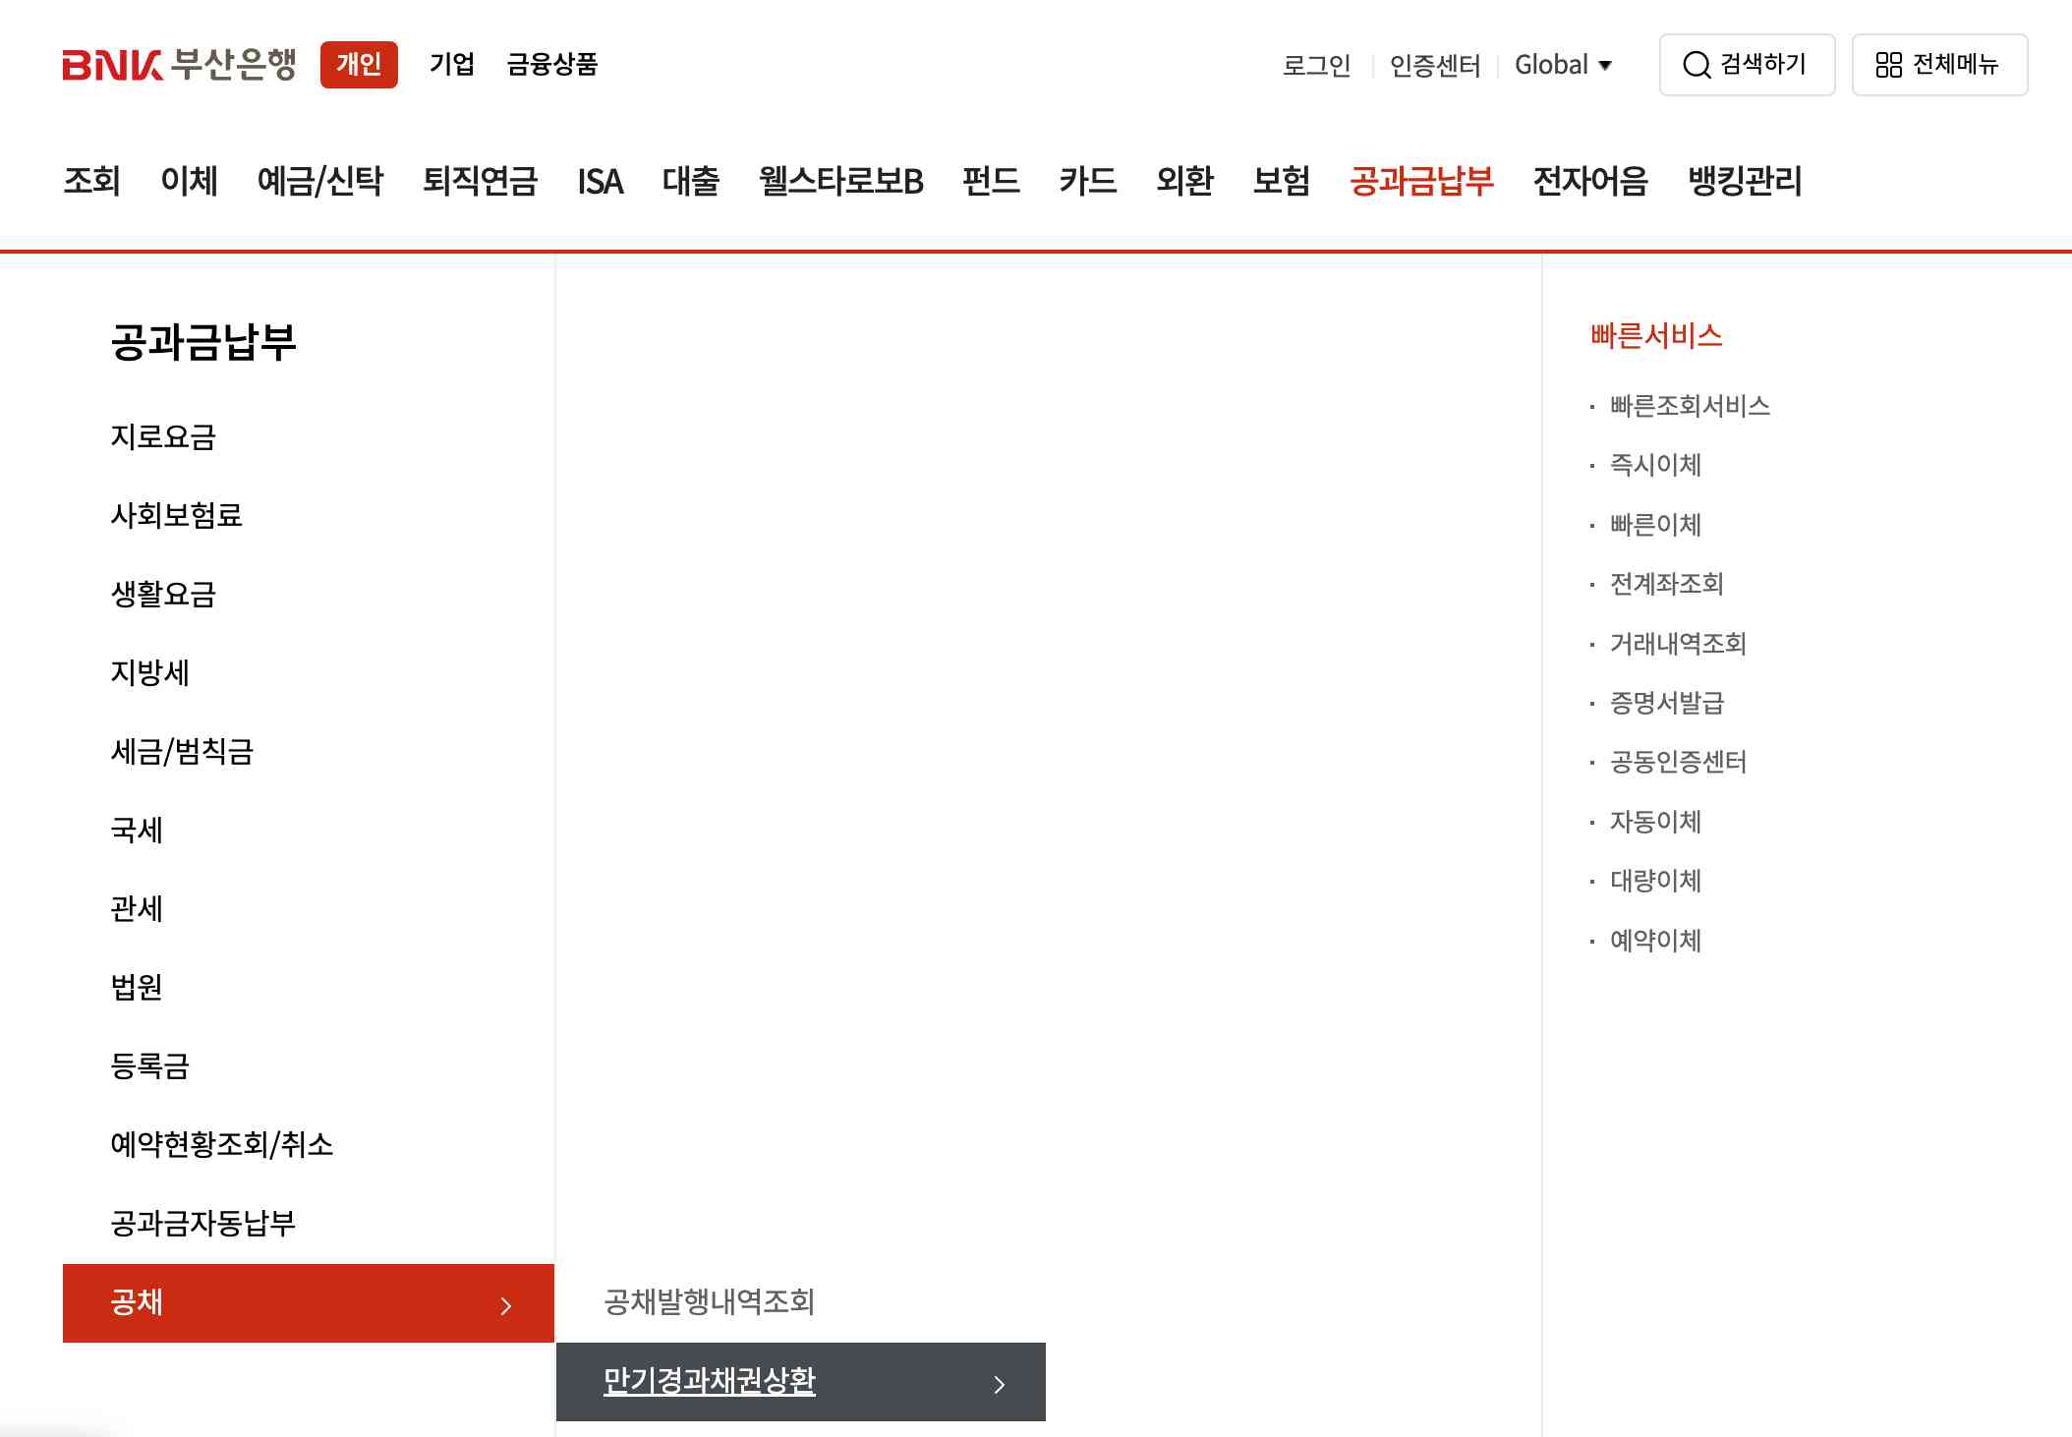The image size is (2072, 1437).
Task: Open the 카드 menu item
Action: [1089, 182]
